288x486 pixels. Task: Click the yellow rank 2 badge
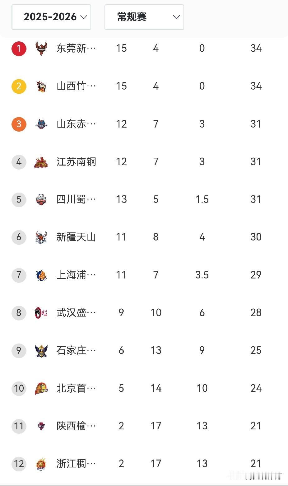coord(19,86)
